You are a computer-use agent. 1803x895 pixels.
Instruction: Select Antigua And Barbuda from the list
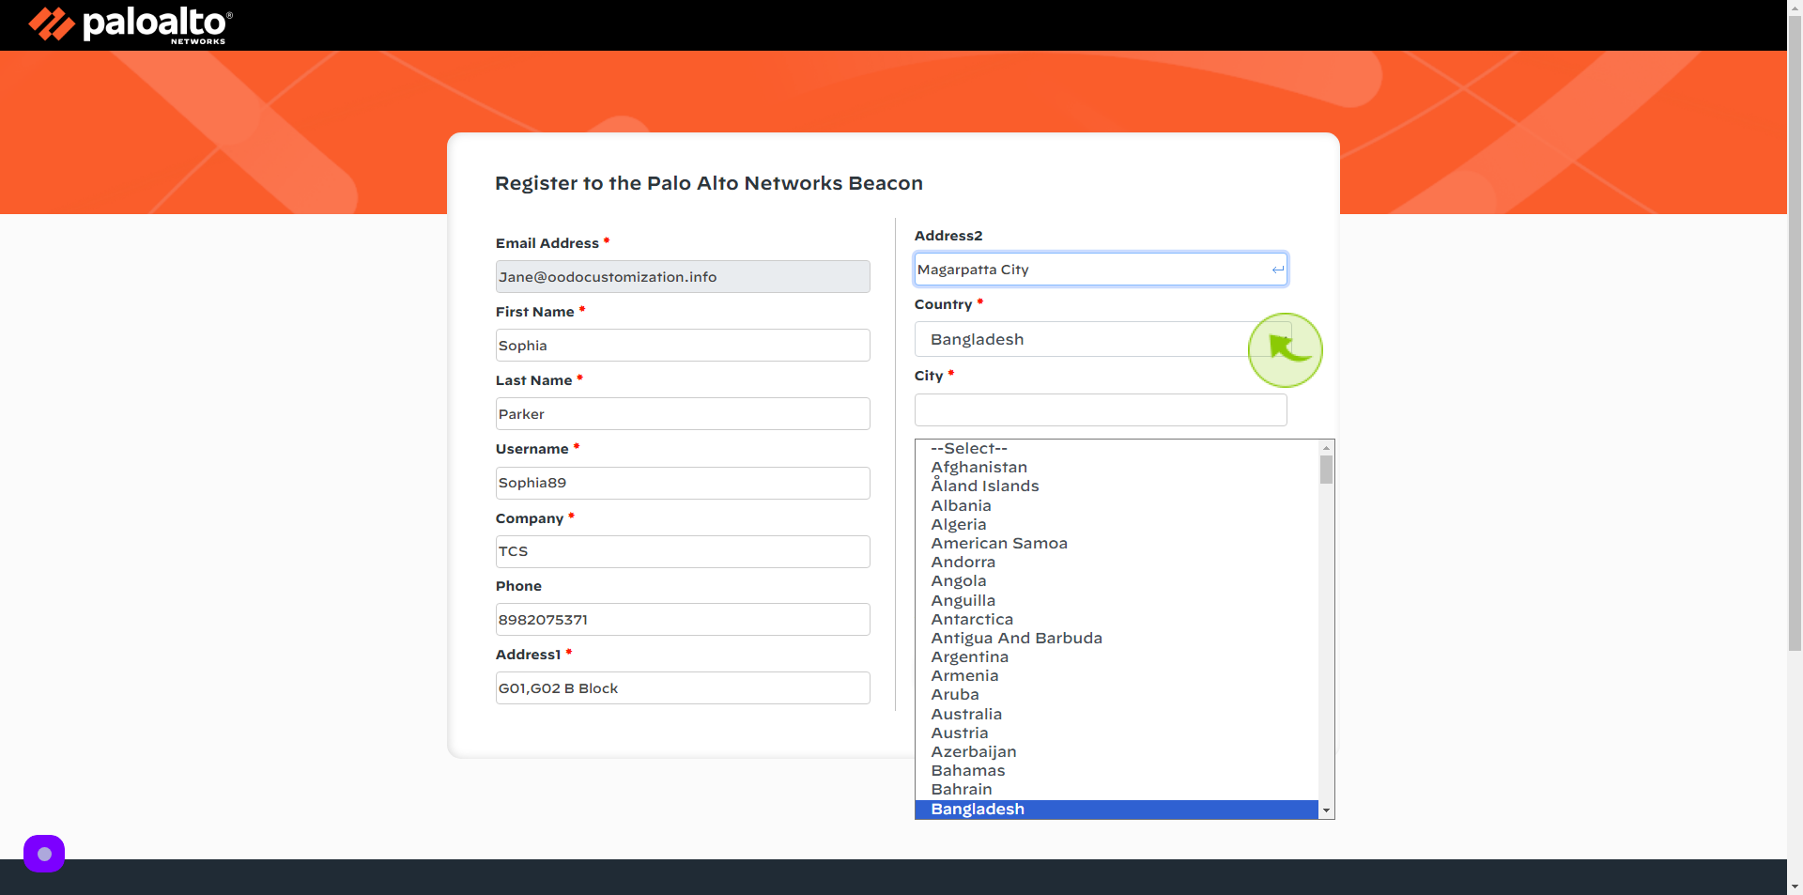pyautogui.click(x=1117, y=638)
